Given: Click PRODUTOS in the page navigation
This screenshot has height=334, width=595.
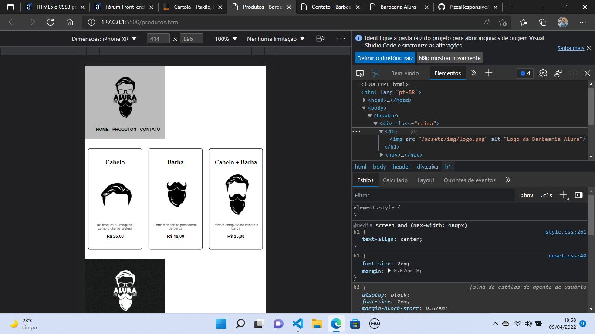Looking at the screenshot, I should click(124, 130).
